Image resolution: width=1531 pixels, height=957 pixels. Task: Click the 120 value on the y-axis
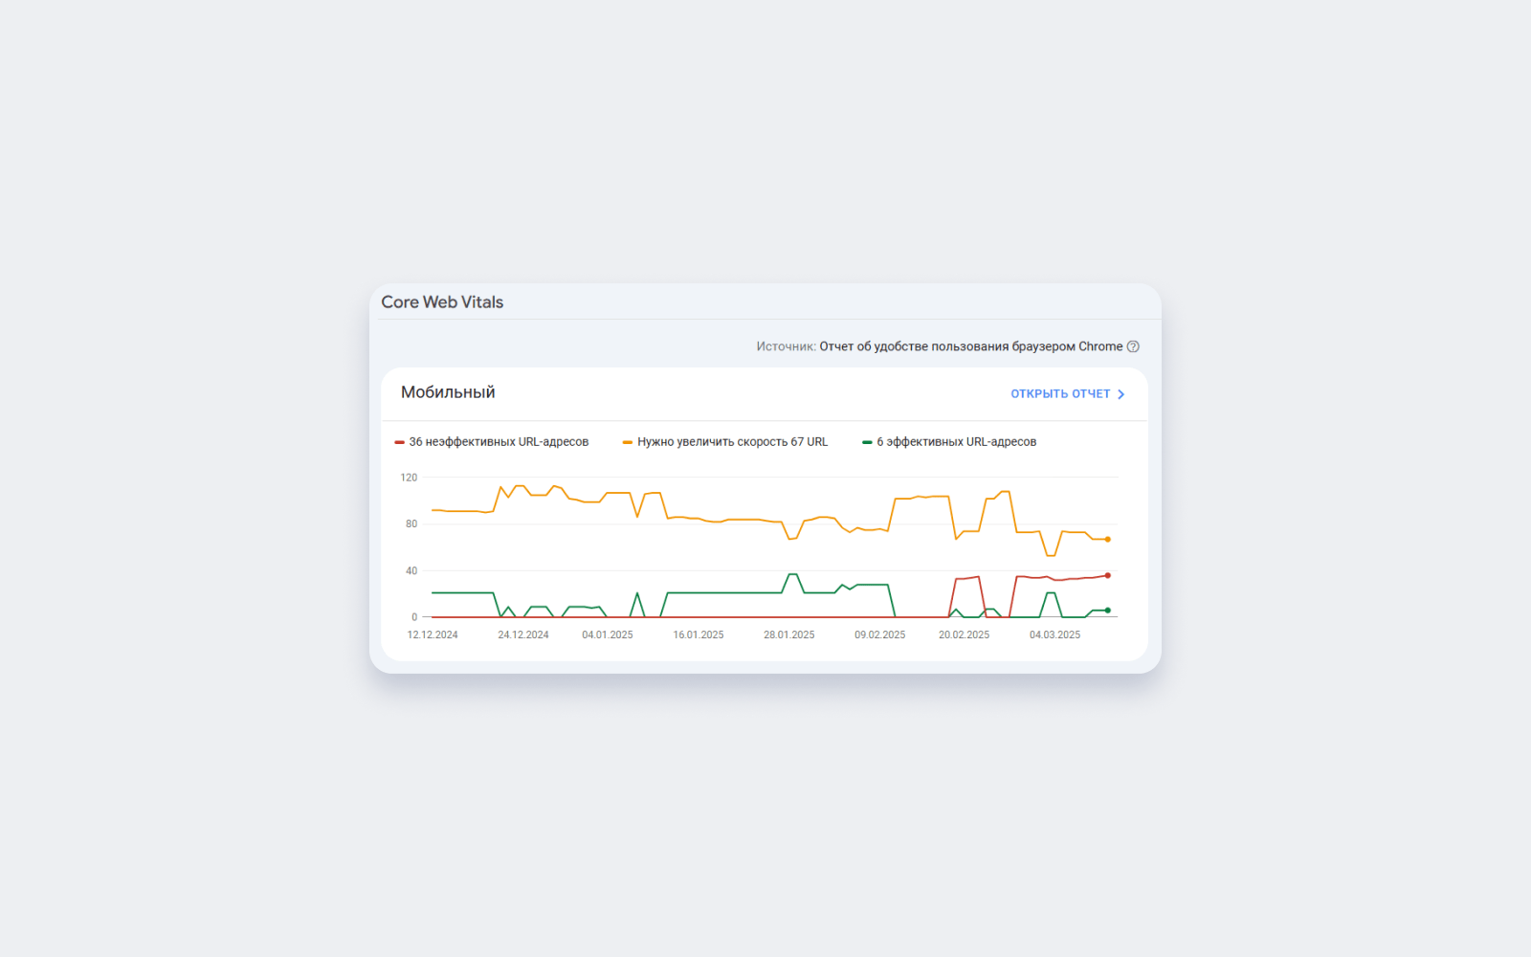coord(409,478)
